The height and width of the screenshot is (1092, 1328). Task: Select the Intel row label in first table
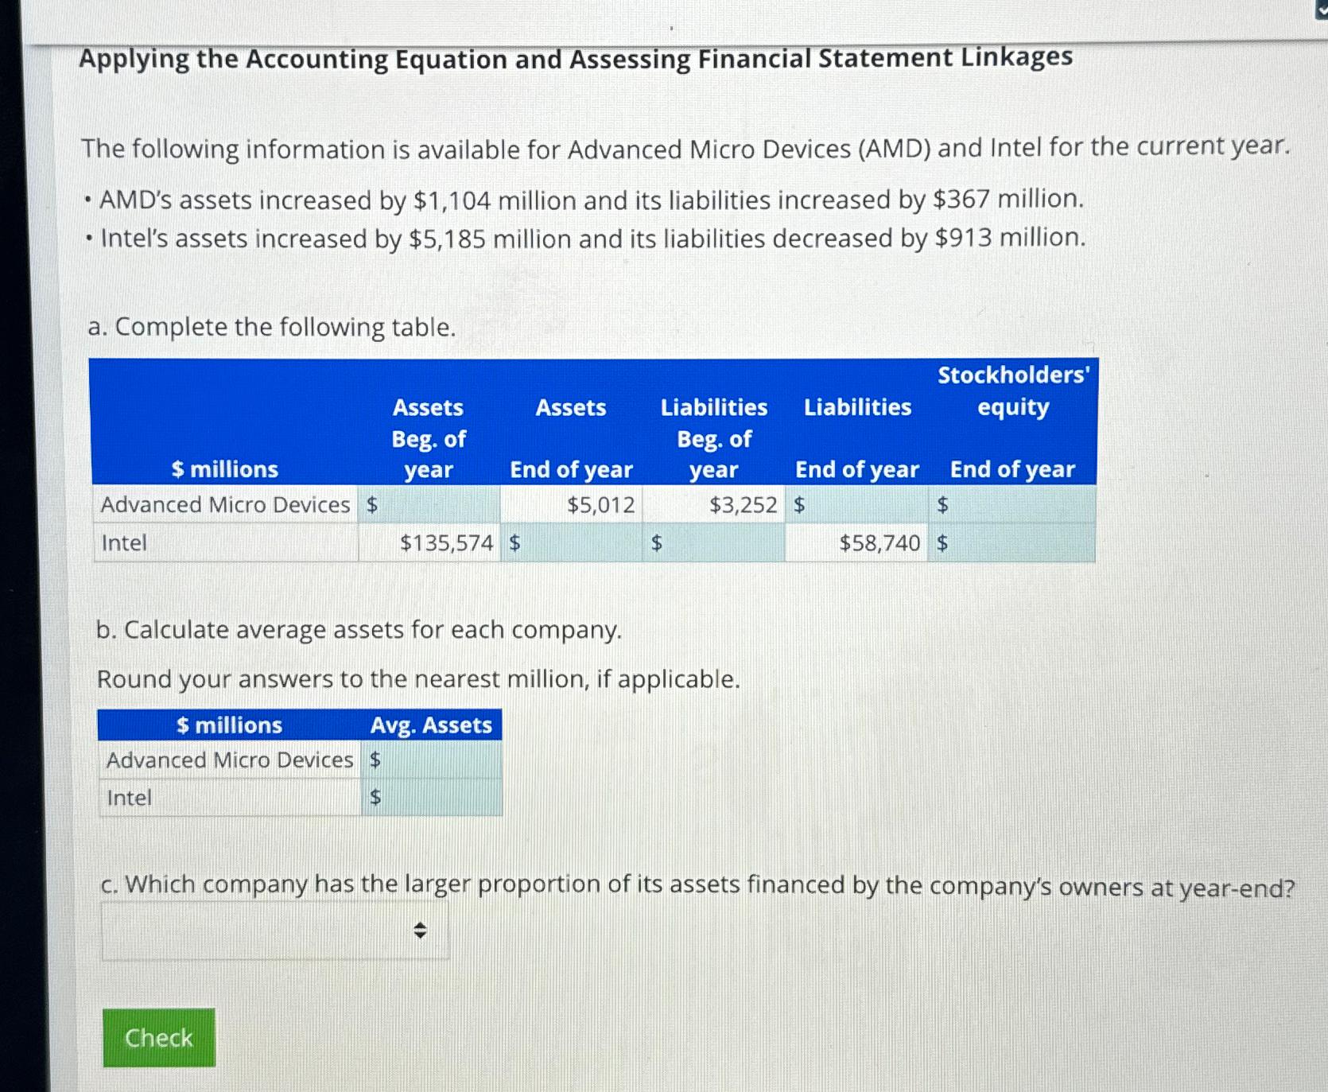[x=123, y=542]
